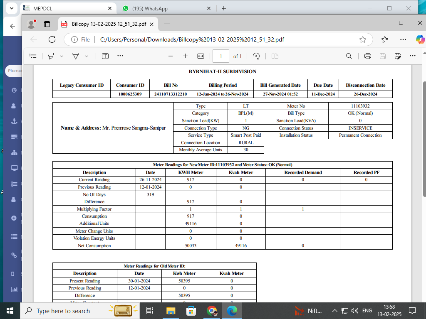The width and height of the screenshot is (426, 319).
Task: Click Consumer ID value 1000625309
Action: point(130,94)
